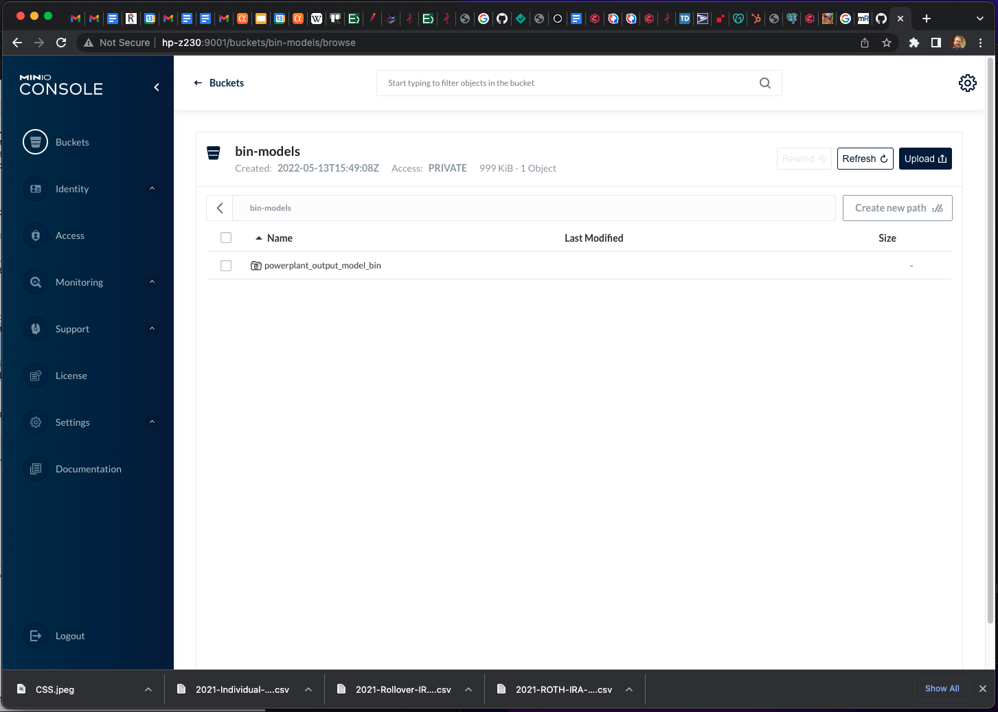Click the Documentation icon in sidebar
Image resolution: width=998 pixels, height=712 pixels.
[36, 469]
